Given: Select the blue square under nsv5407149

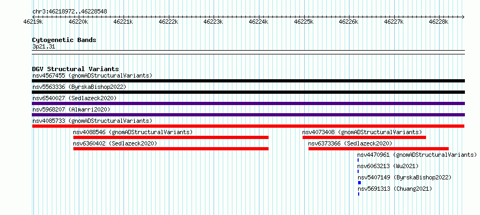Looking at the screenshot, I should click(359, 183).
